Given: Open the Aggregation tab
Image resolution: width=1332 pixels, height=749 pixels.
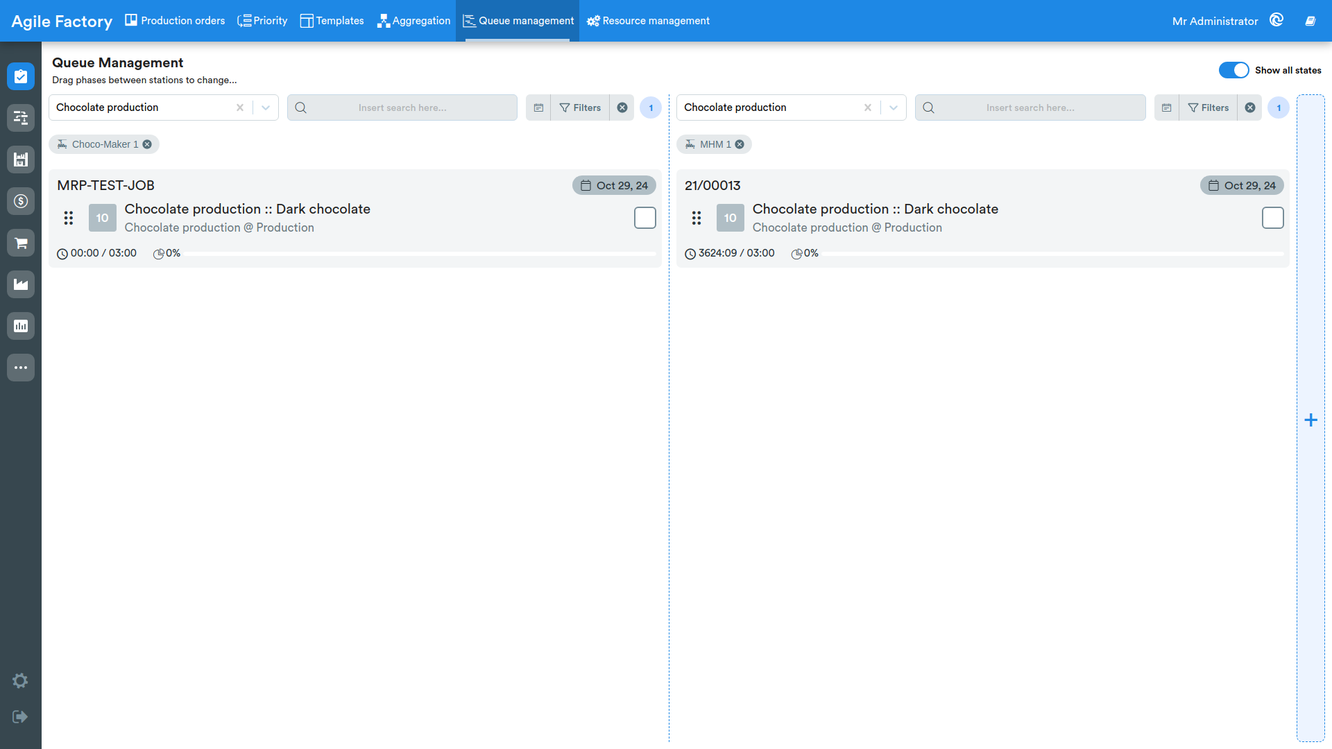Looking at the screenshot, I should pos(414,21).
